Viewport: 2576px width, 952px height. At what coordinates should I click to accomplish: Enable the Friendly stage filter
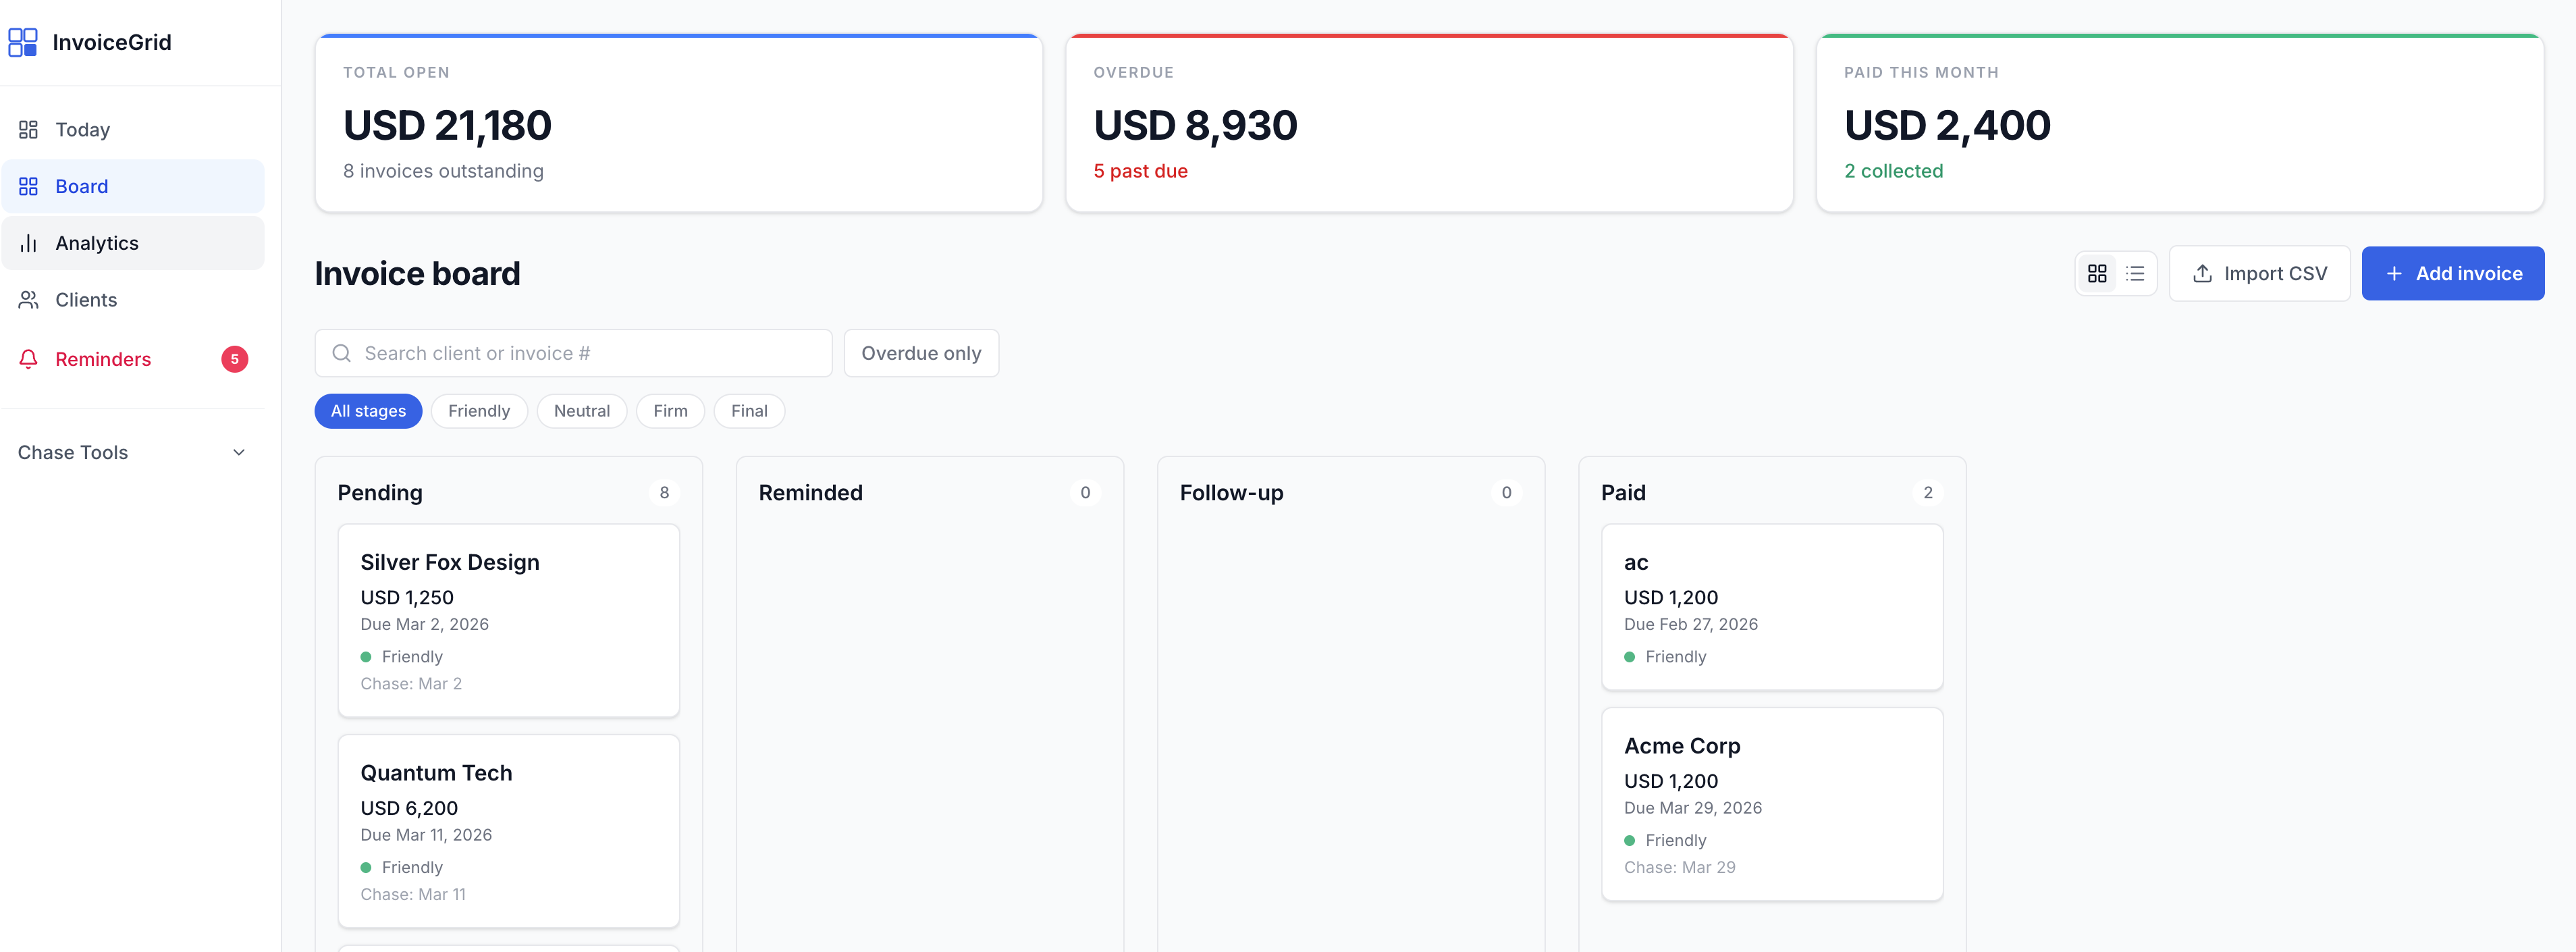point(478,411)
